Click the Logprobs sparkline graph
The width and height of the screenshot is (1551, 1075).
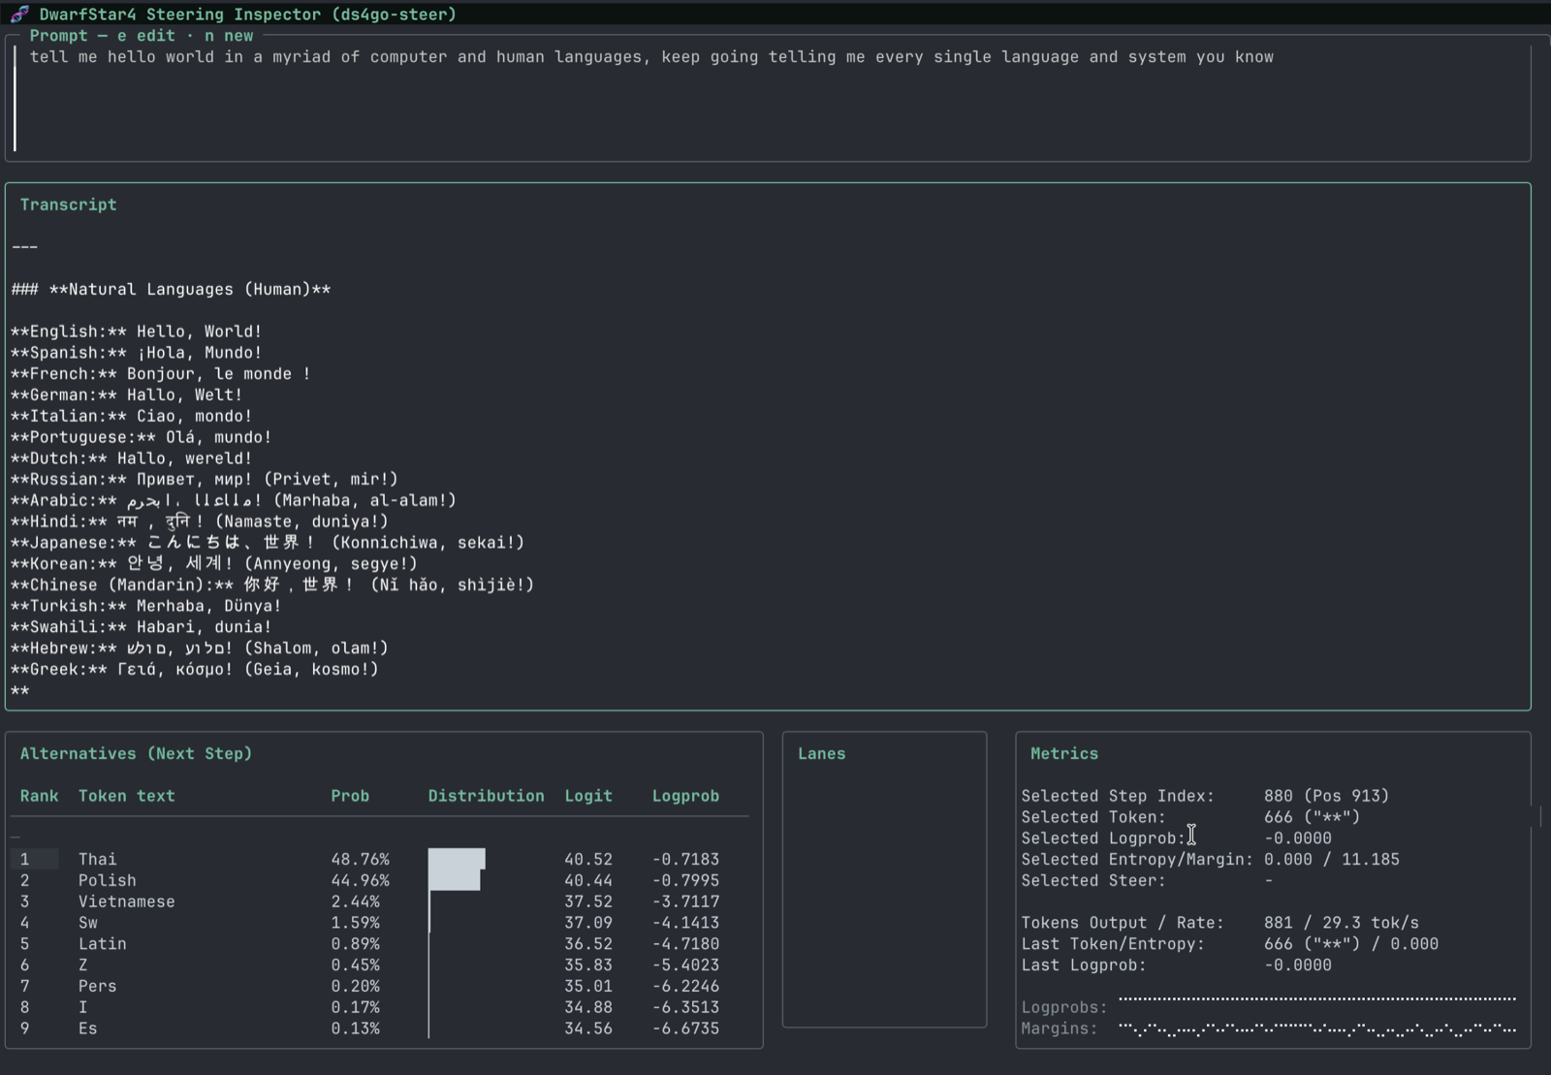pos(1316,1000)
